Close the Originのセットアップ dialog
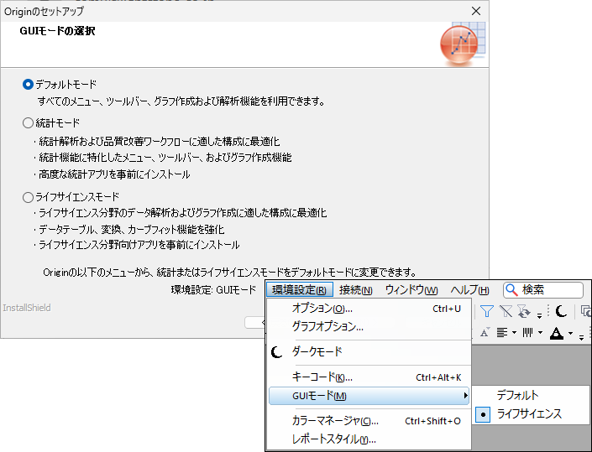This screenshot has width=592, height=452. pyautogui.click(x=476, y=11)
